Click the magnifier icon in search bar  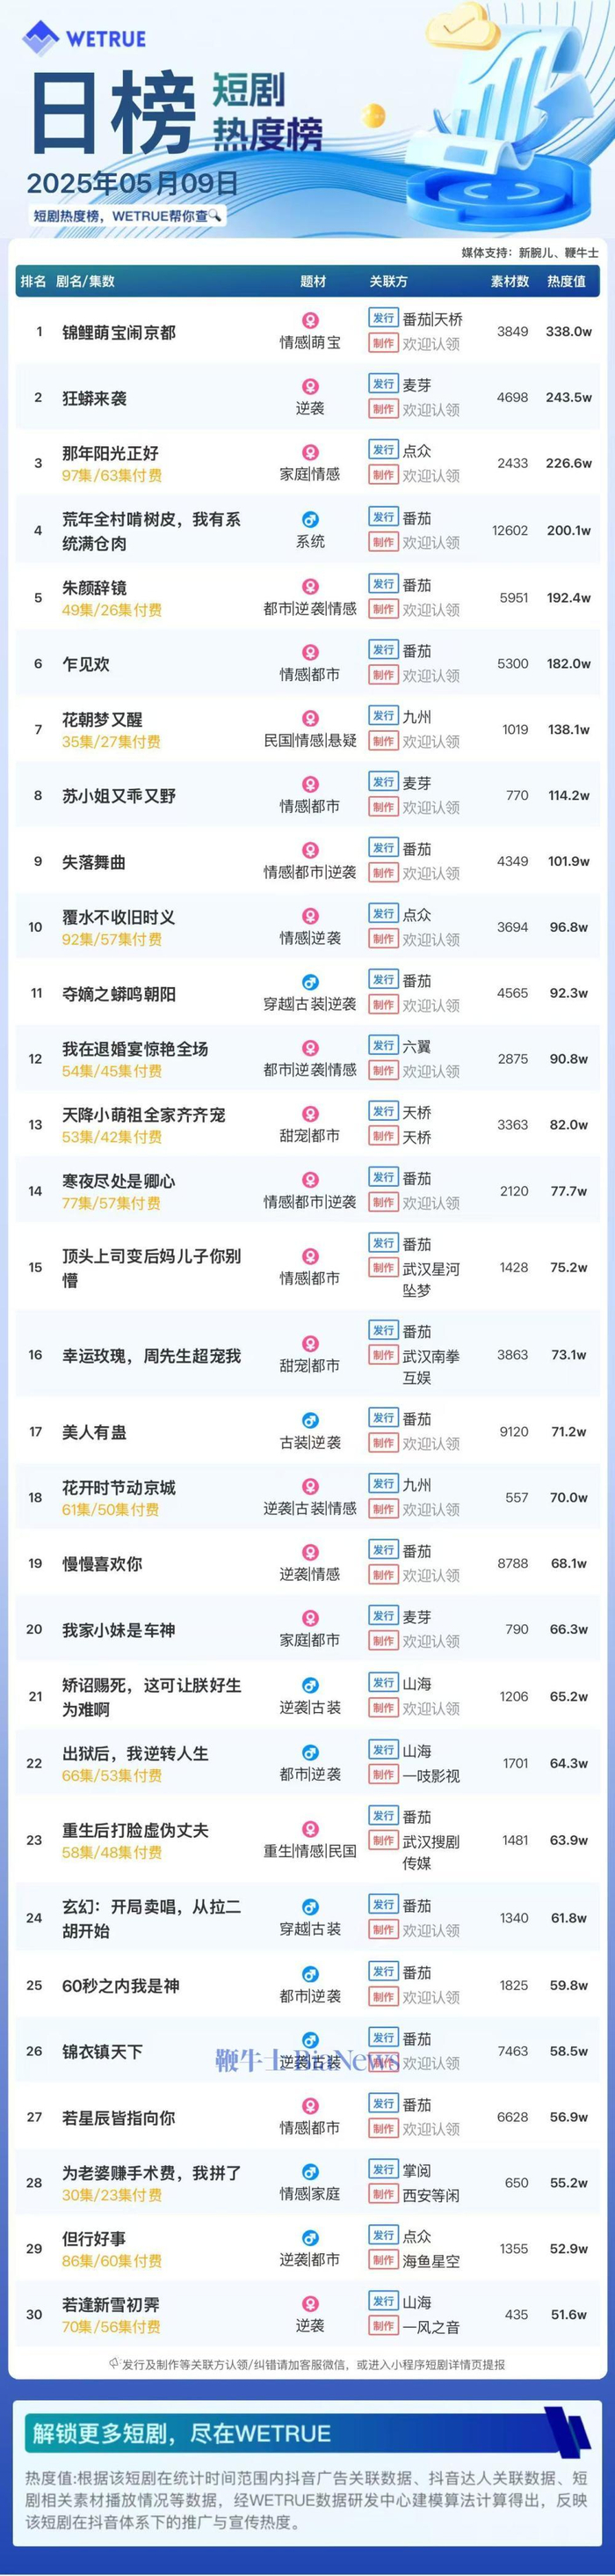pyautogui.click(x=214, y=215)
